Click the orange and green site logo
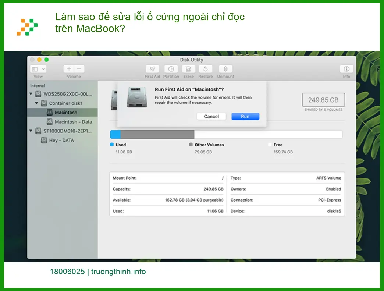Screen dimensions: 384x291 tap(27, 27)
